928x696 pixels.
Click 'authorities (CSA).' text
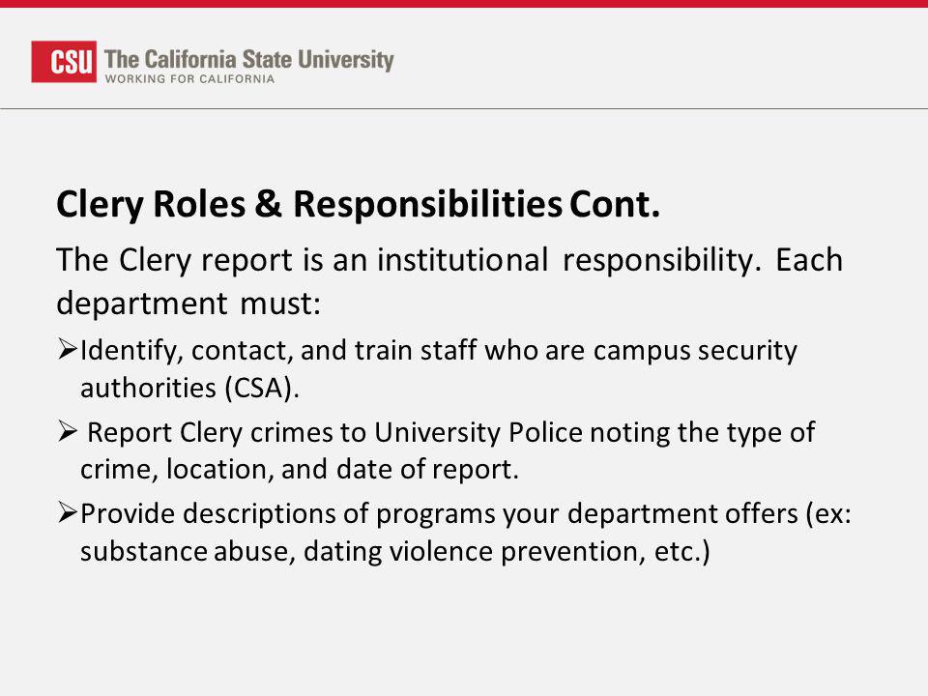coord(190,389)
